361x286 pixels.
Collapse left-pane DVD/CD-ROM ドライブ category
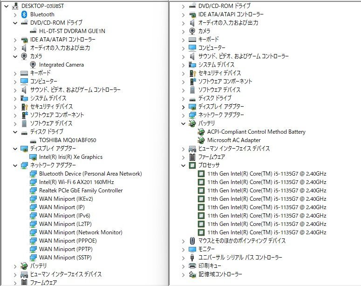tap(15, 23)
